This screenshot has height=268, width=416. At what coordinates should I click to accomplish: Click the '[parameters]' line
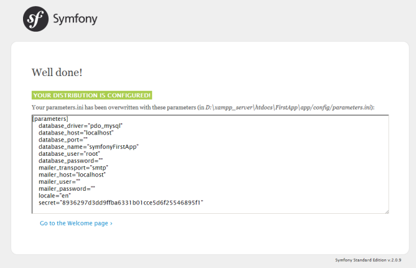[50, 118]
